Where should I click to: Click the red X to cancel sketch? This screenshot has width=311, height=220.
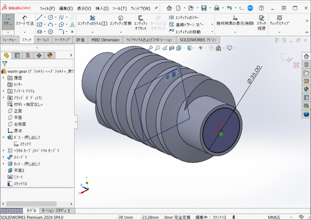[296, 65]
